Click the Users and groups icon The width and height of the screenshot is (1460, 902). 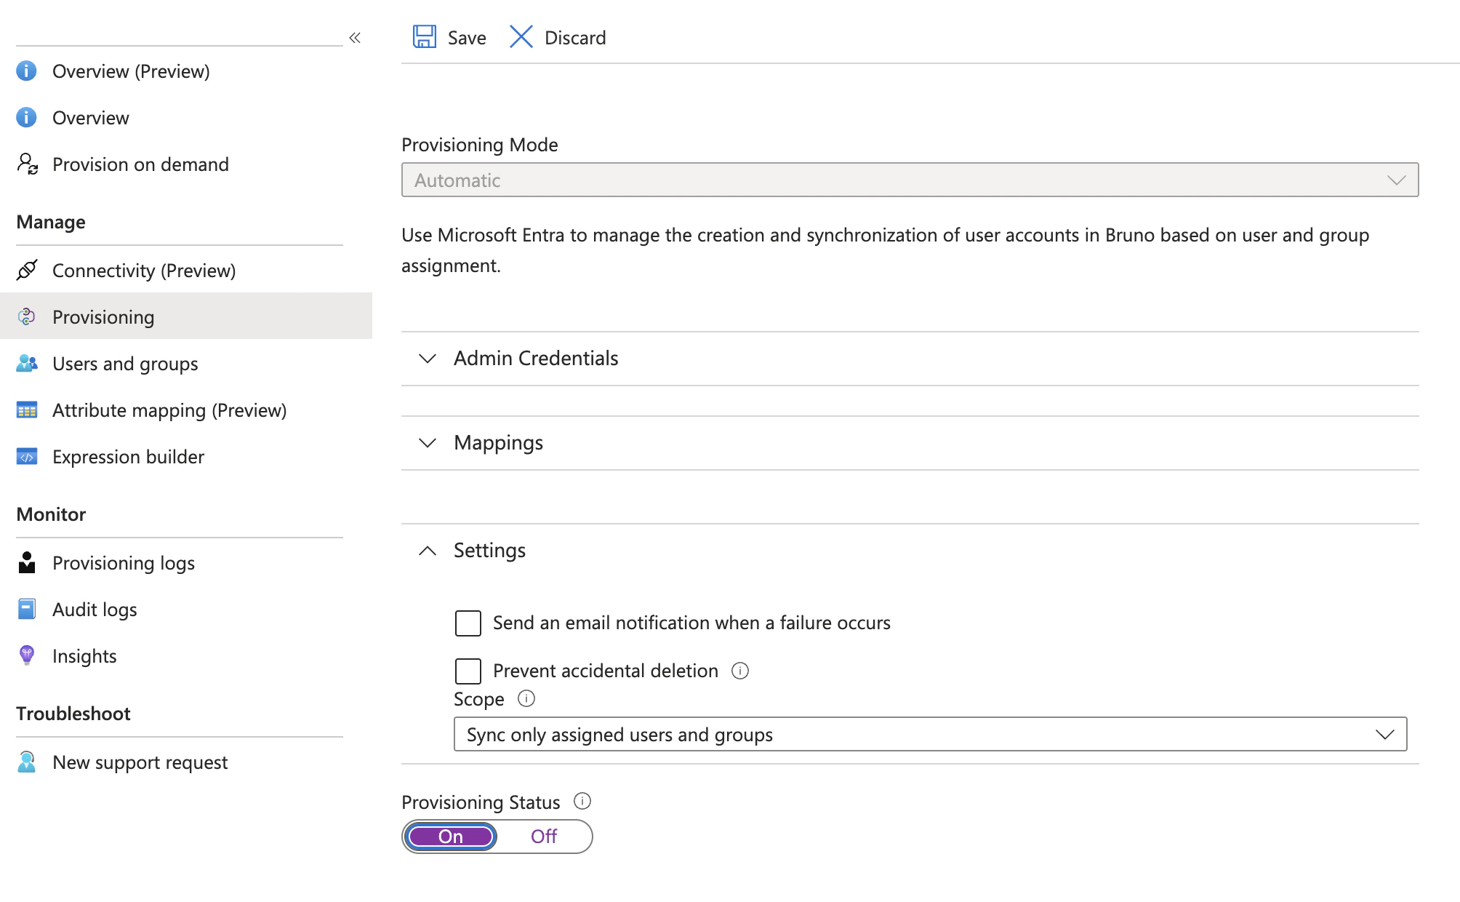[27, 364]
